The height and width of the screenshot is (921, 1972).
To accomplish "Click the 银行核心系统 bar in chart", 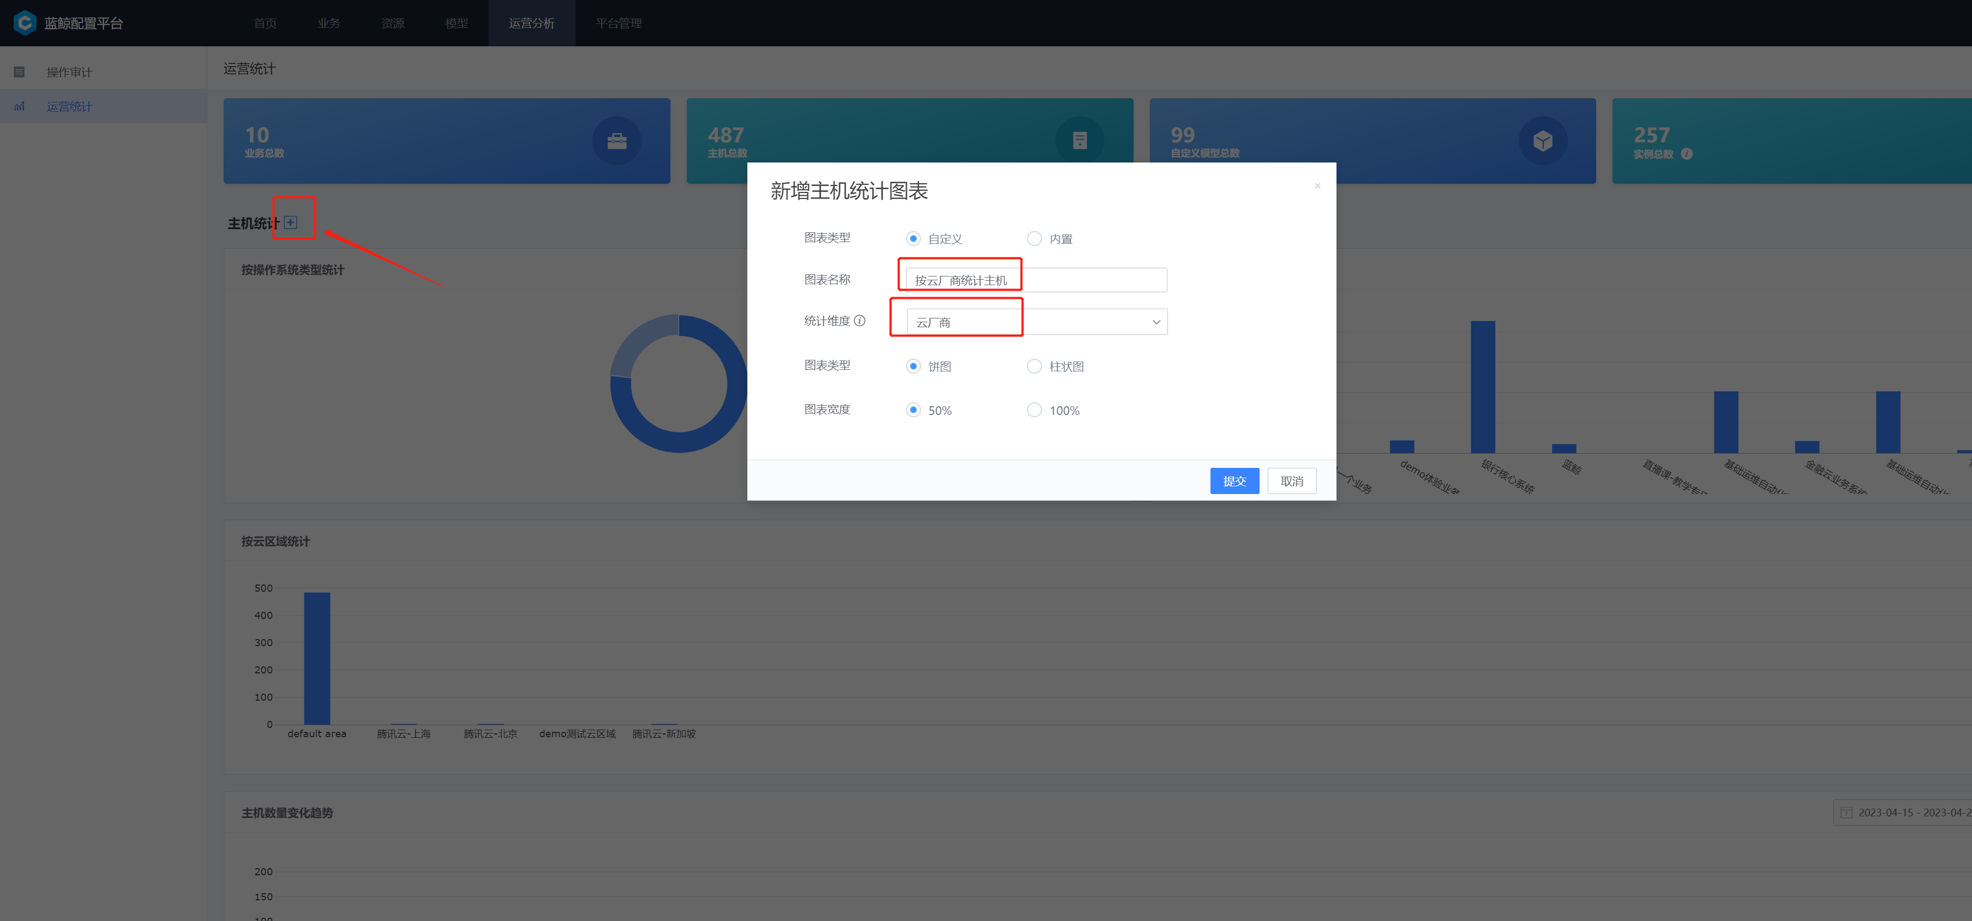I will (1483, 387).
